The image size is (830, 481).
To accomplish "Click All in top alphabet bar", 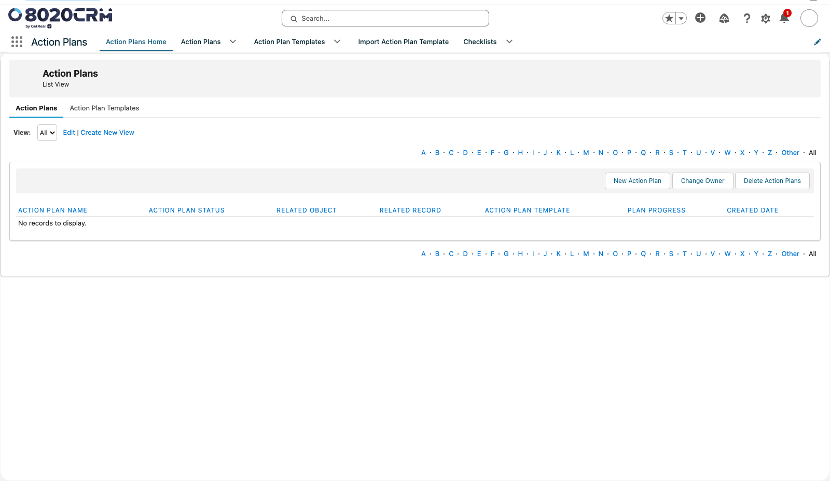I will [813, 153].
